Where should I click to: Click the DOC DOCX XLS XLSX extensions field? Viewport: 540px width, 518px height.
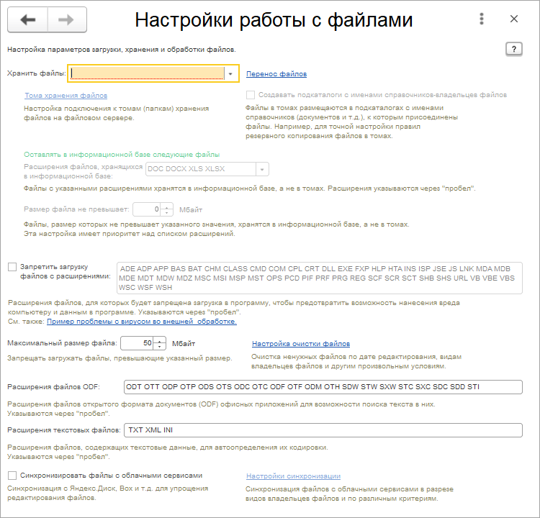(201, 169)
